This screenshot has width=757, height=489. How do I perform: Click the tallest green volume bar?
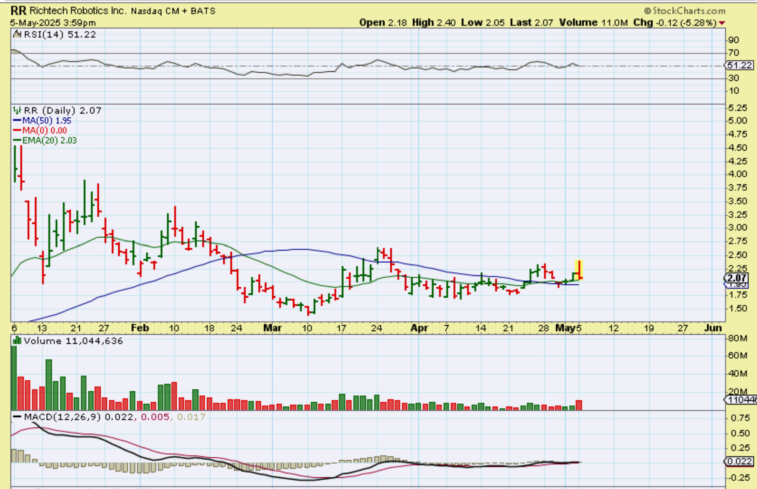pyautogui.click(x=14, y=377)
